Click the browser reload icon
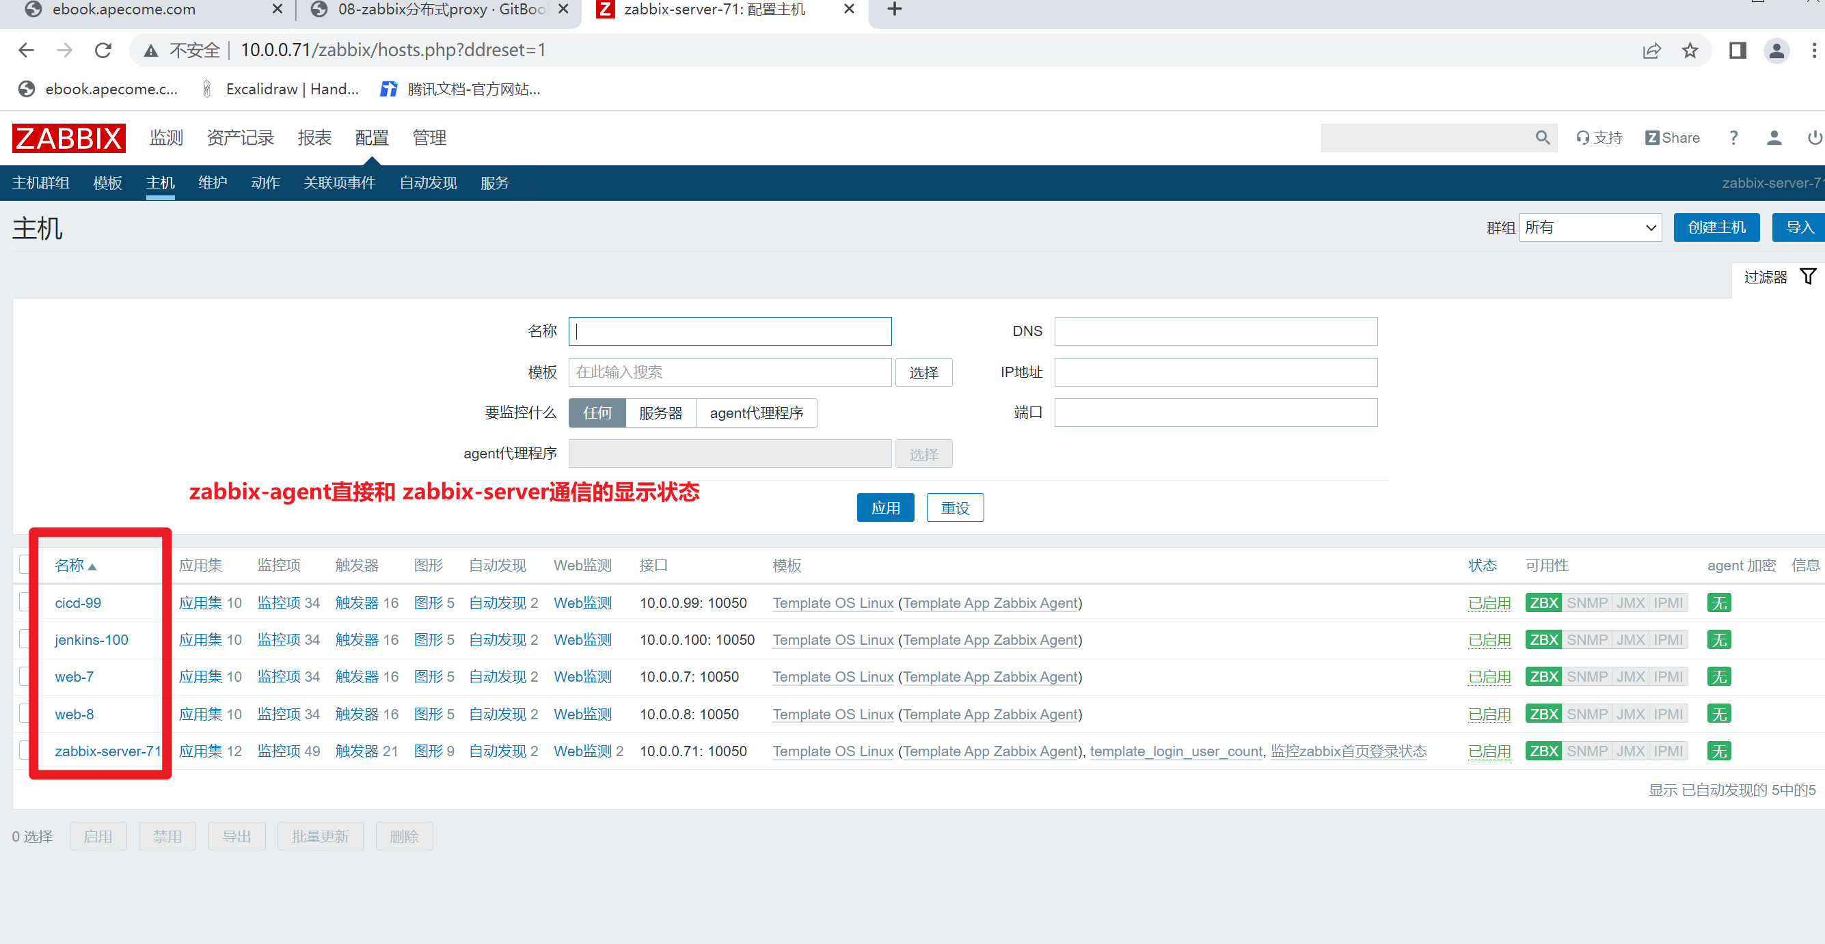 [x=103, y=51]
